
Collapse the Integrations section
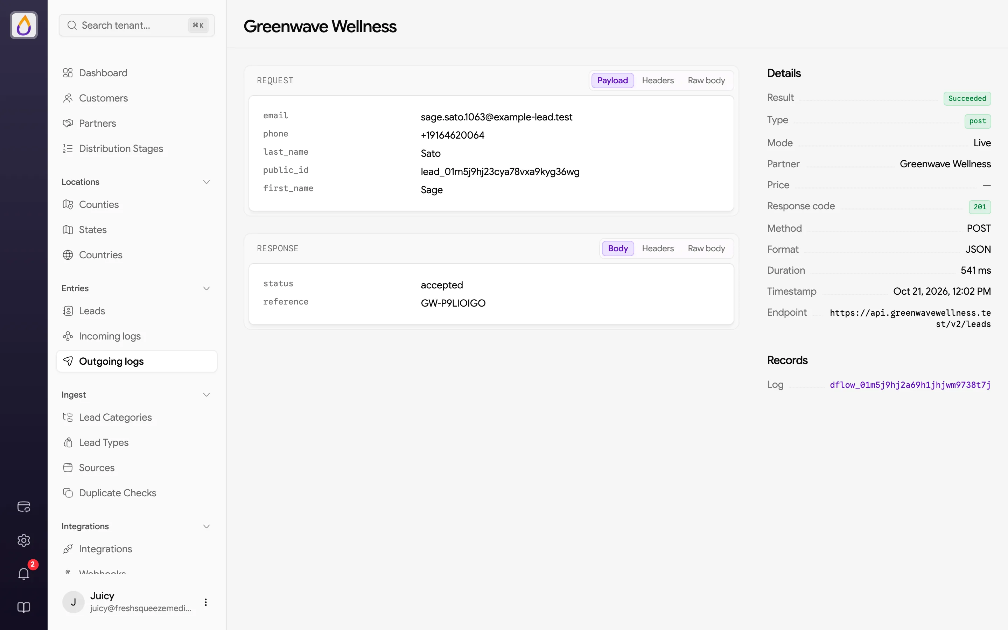coord(206,526)
